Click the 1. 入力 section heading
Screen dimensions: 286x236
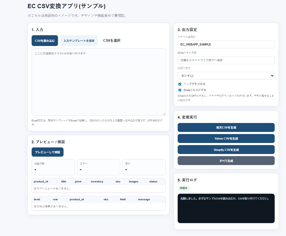[x=37, y=30]
